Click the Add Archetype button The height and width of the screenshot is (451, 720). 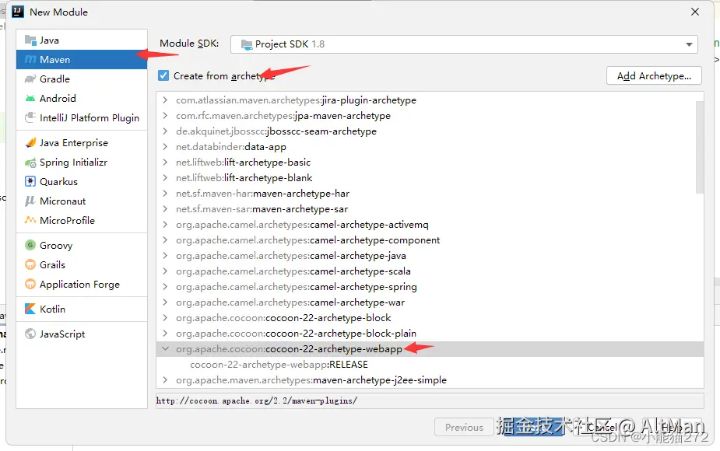(x=654, y=75)
